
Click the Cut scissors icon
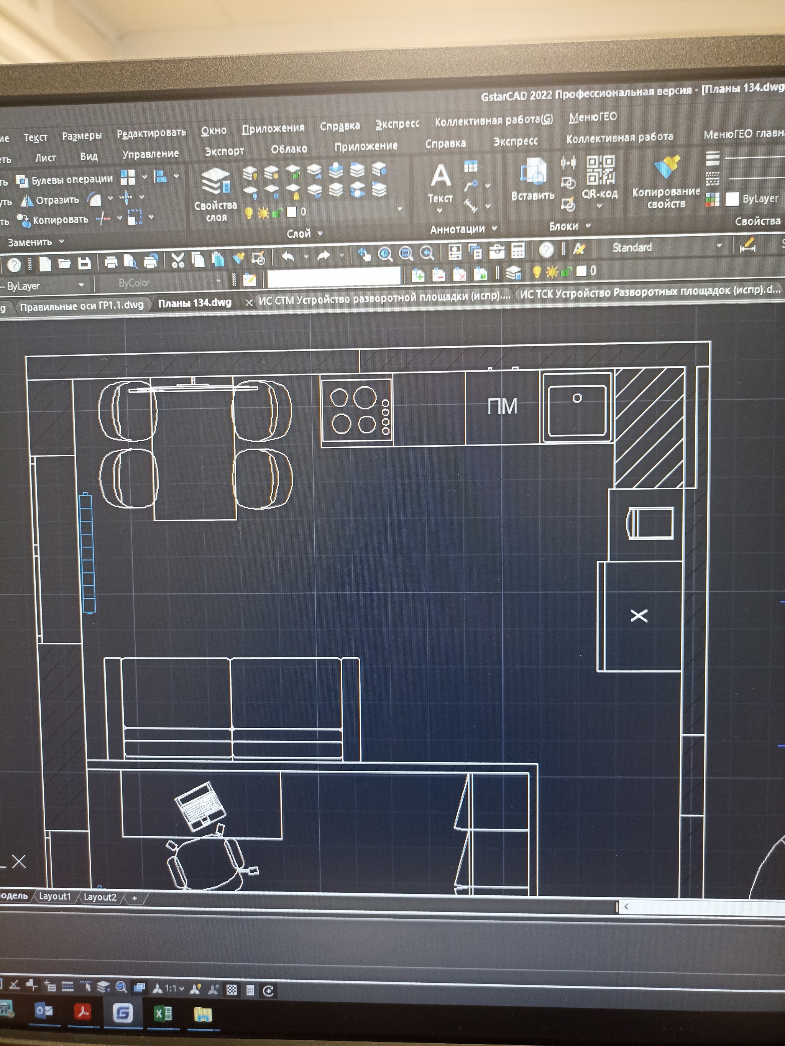178,260
